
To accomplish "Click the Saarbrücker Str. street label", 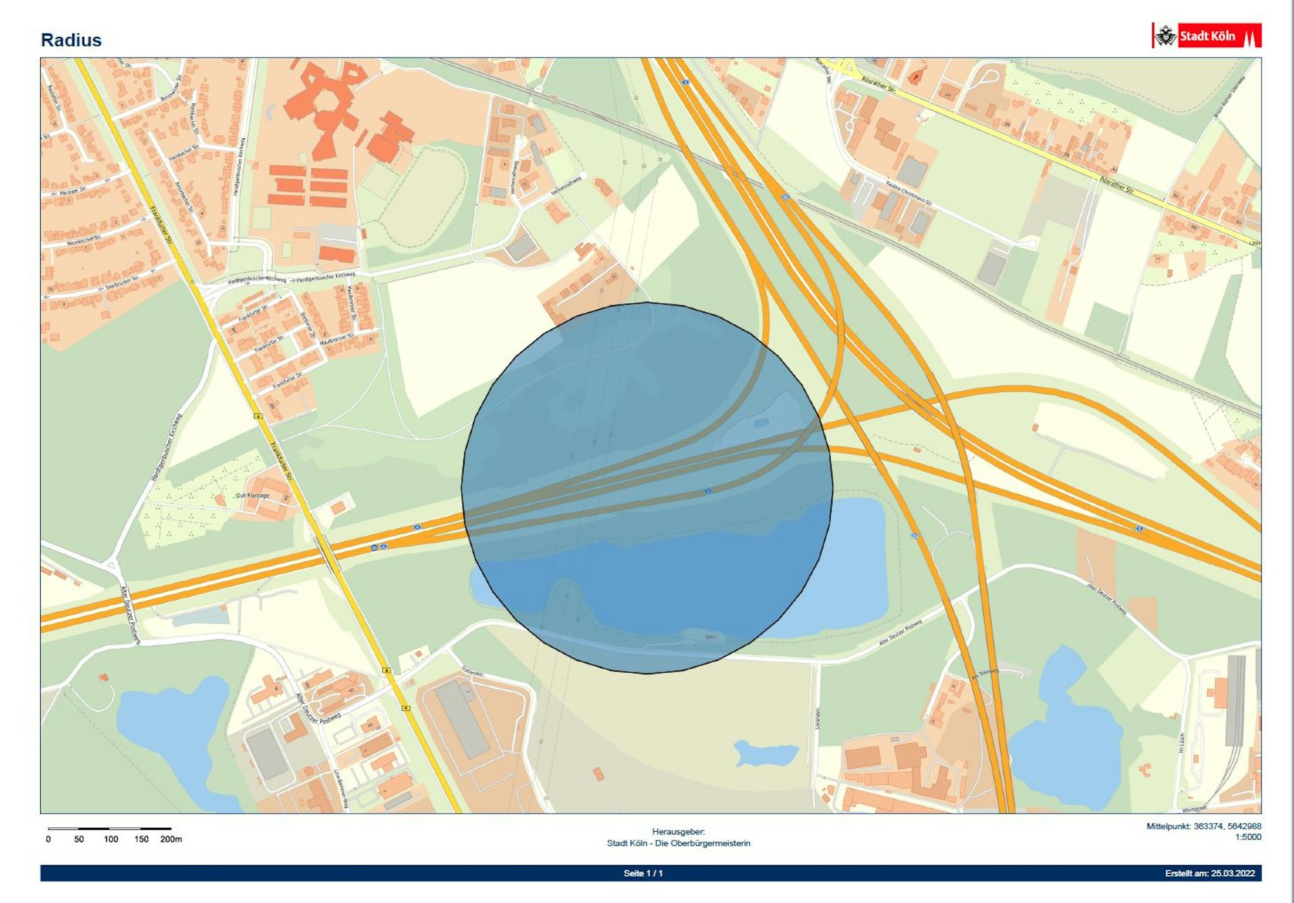I will (122, 281).
